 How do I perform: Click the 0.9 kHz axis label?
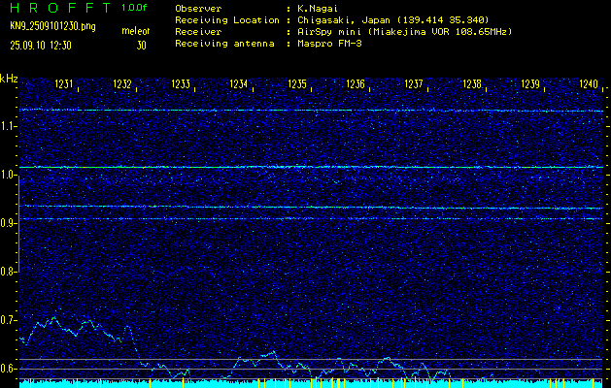[8, 223]
